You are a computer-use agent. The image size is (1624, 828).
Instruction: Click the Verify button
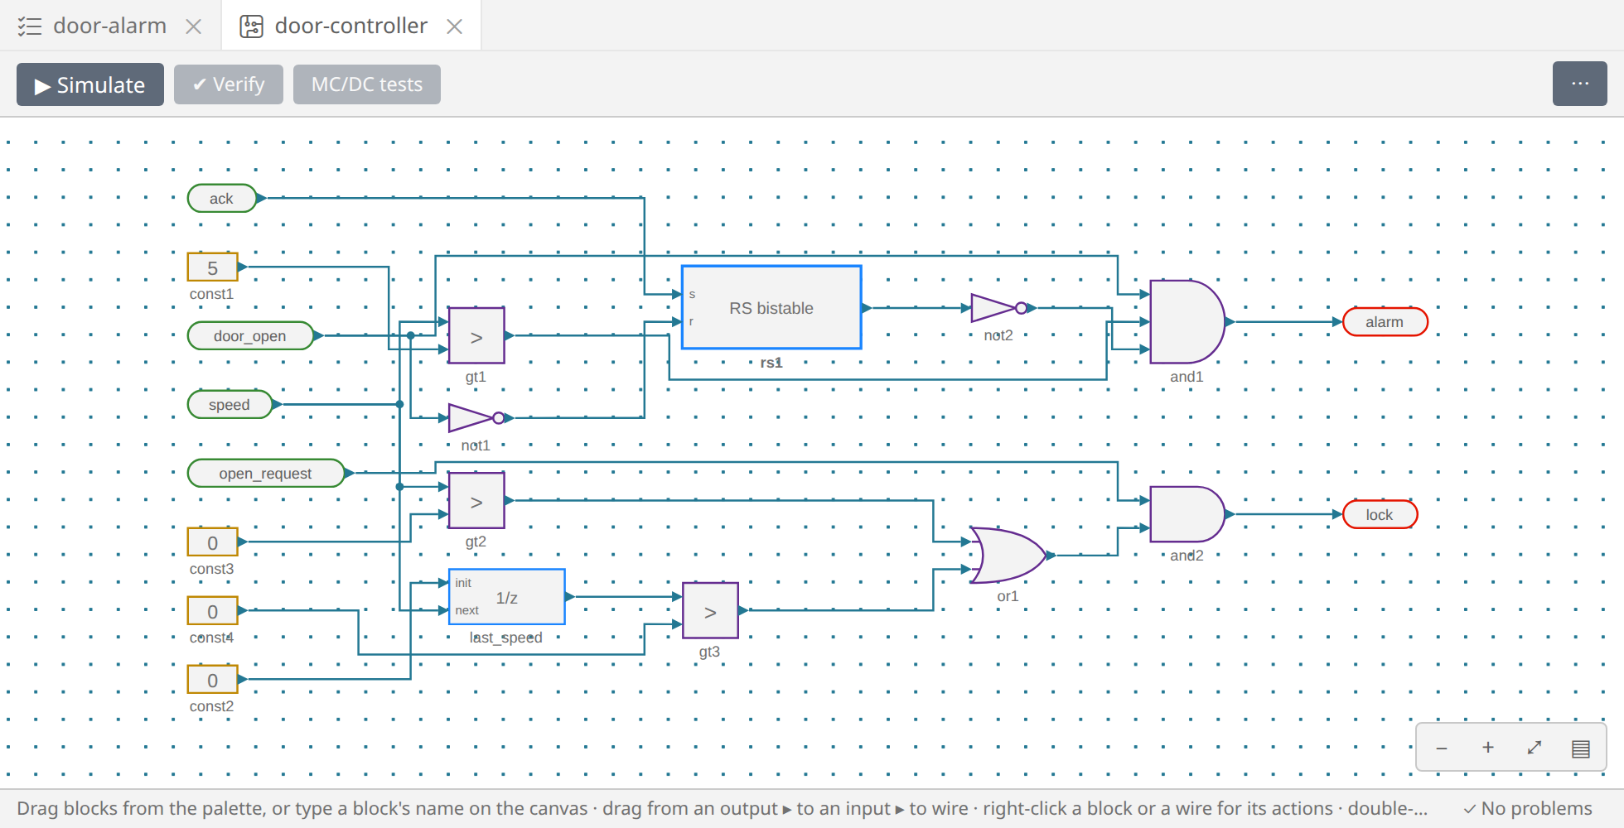229,84
